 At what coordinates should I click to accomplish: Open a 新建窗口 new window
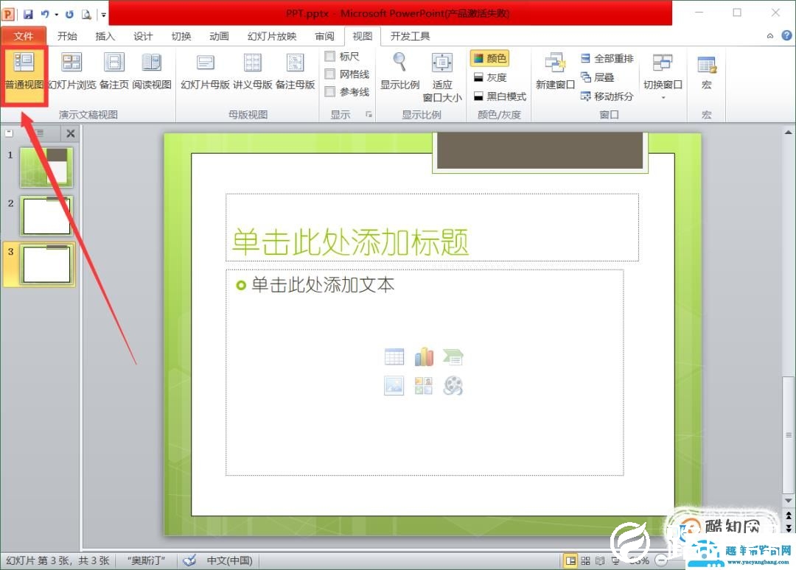[x=555, y=72]
